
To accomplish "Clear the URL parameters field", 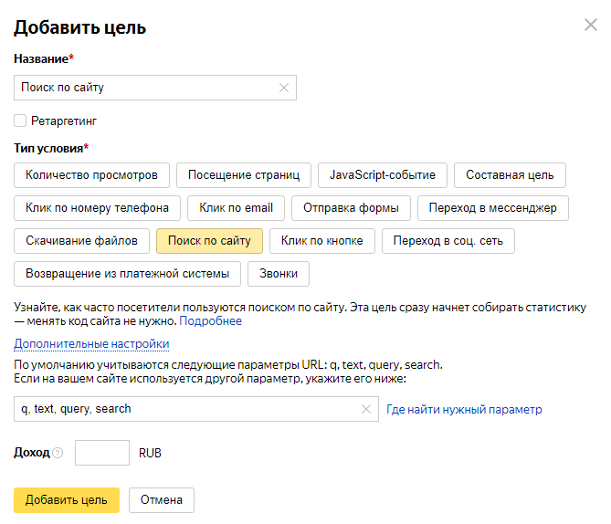I will 365,409.
